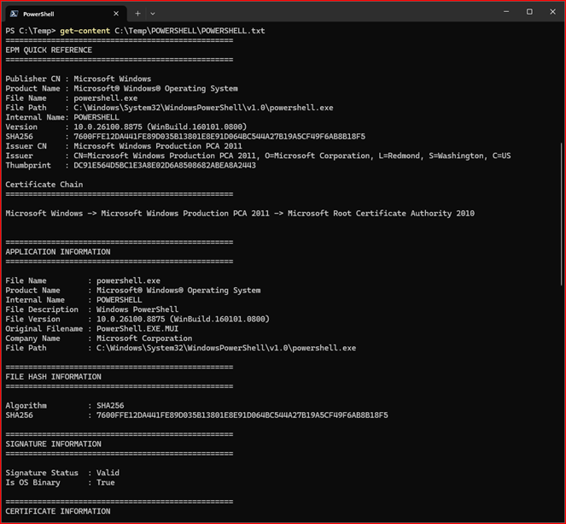Close the terminal window
Viewport: 566px width, 524px height.
pos(552,12)
